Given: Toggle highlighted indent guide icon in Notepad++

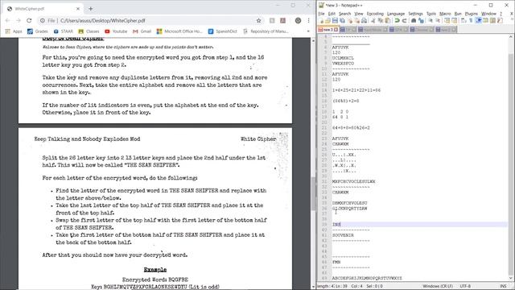Looking at the screenshot, I should coord(479,21).
